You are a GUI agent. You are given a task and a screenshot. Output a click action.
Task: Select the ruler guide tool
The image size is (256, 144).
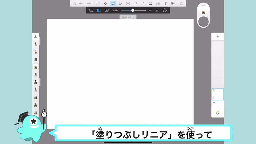(120, 3)
